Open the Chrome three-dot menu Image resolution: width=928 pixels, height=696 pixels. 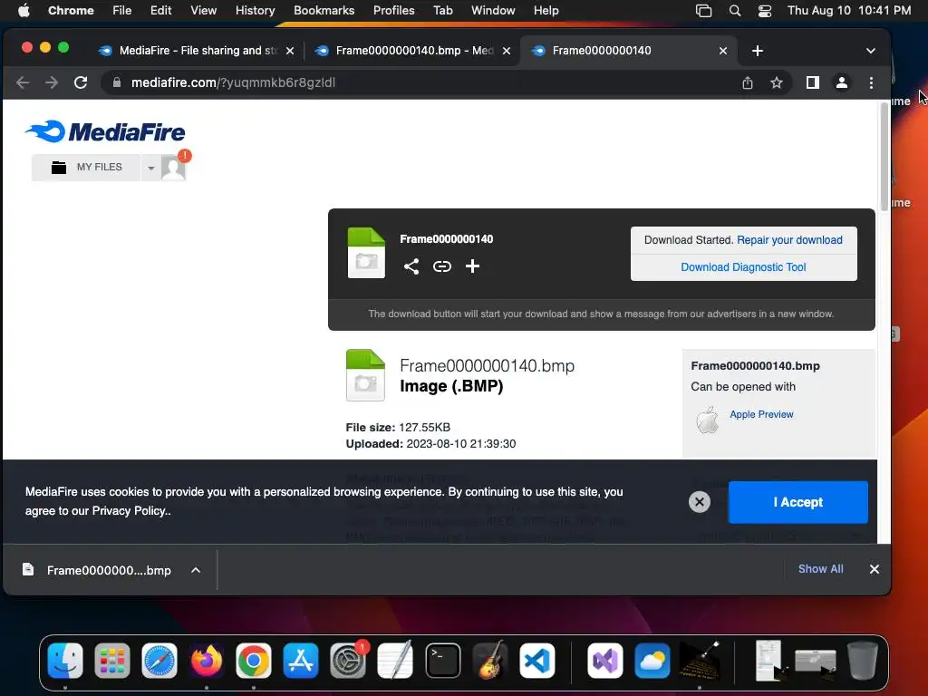(871, 82)
